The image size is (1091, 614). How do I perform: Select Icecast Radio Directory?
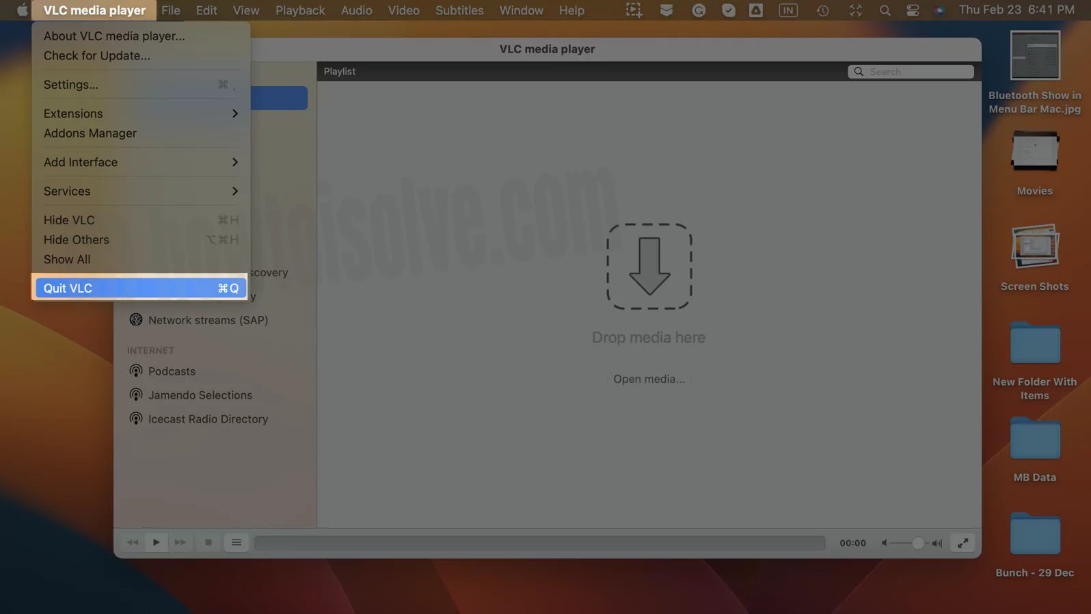tap(208, 419)
